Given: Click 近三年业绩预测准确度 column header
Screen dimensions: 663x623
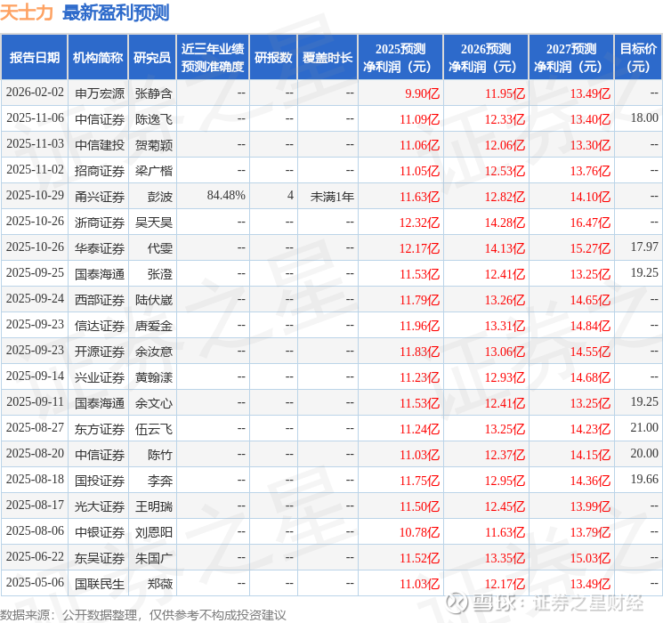Looking at the screenshot, I should point(213,58).
